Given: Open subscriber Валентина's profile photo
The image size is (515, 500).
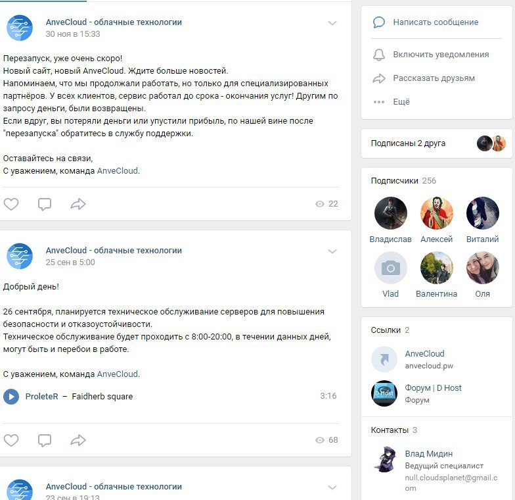Looking at the screenshot, I should (x=436, y=268).
